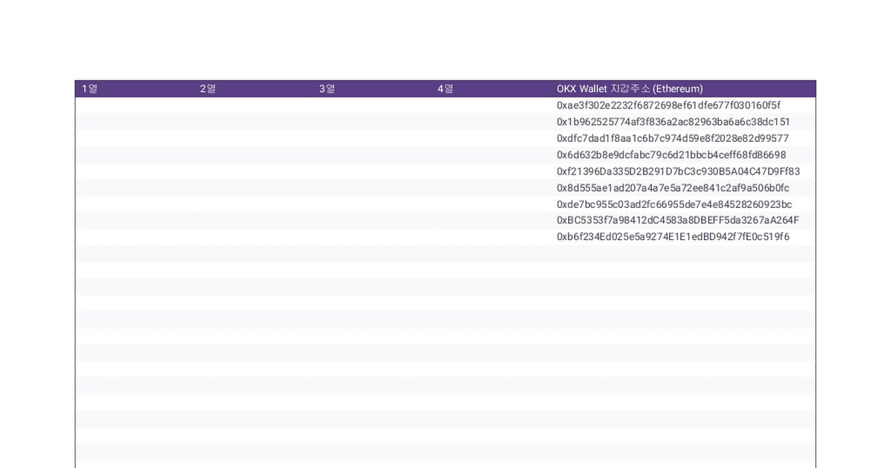Image resolution: width=891 pixels, height=468 pixels.
Task: Click the wallet address starting with 0x1b962525
Action: [x=673, y=122]
